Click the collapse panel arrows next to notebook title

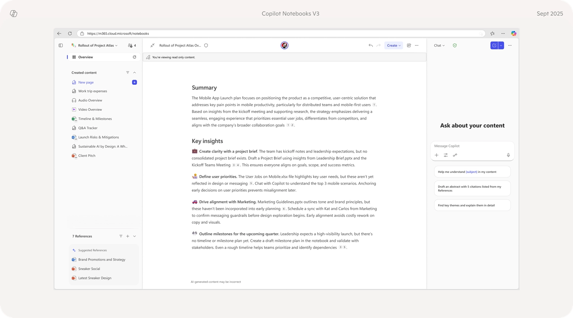[x=152, y=45]
